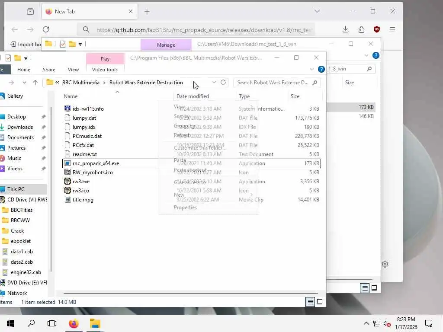Open Firefox extensions puzzle icon
Screen dimensions: 443x332
(x=361, y=29)
